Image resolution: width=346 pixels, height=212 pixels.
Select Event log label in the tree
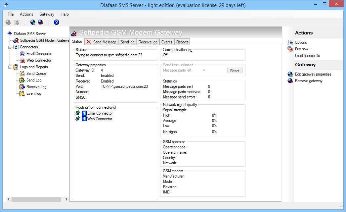(x=34, y=93)
